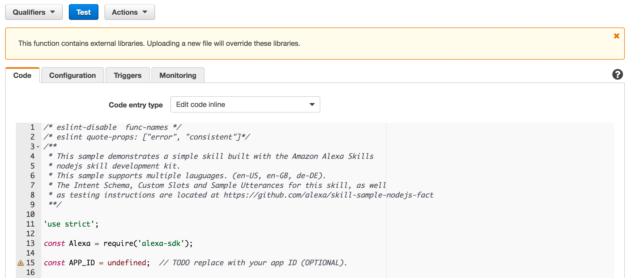Open the Qualifiers dropdown
This screenshot has width=635, height=278.
34,12
